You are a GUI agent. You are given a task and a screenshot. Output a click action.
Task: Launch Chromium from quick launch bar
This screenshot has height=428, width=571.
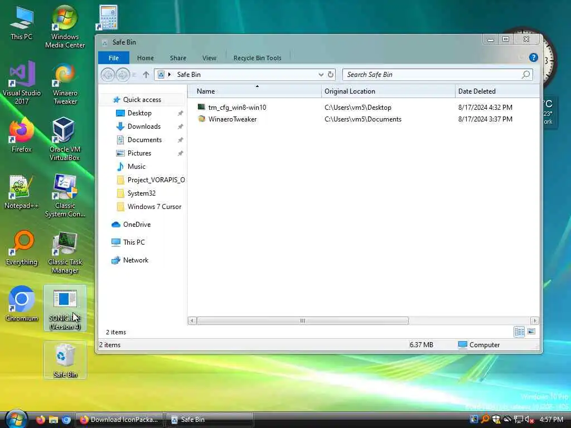[x=66, y=420]
